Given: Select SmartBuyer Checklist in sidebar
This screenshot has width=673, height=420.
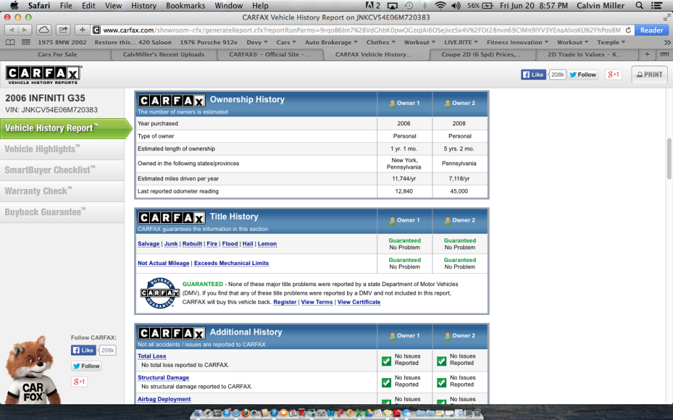Looking at the screenshot, I should tap(62, 170).
